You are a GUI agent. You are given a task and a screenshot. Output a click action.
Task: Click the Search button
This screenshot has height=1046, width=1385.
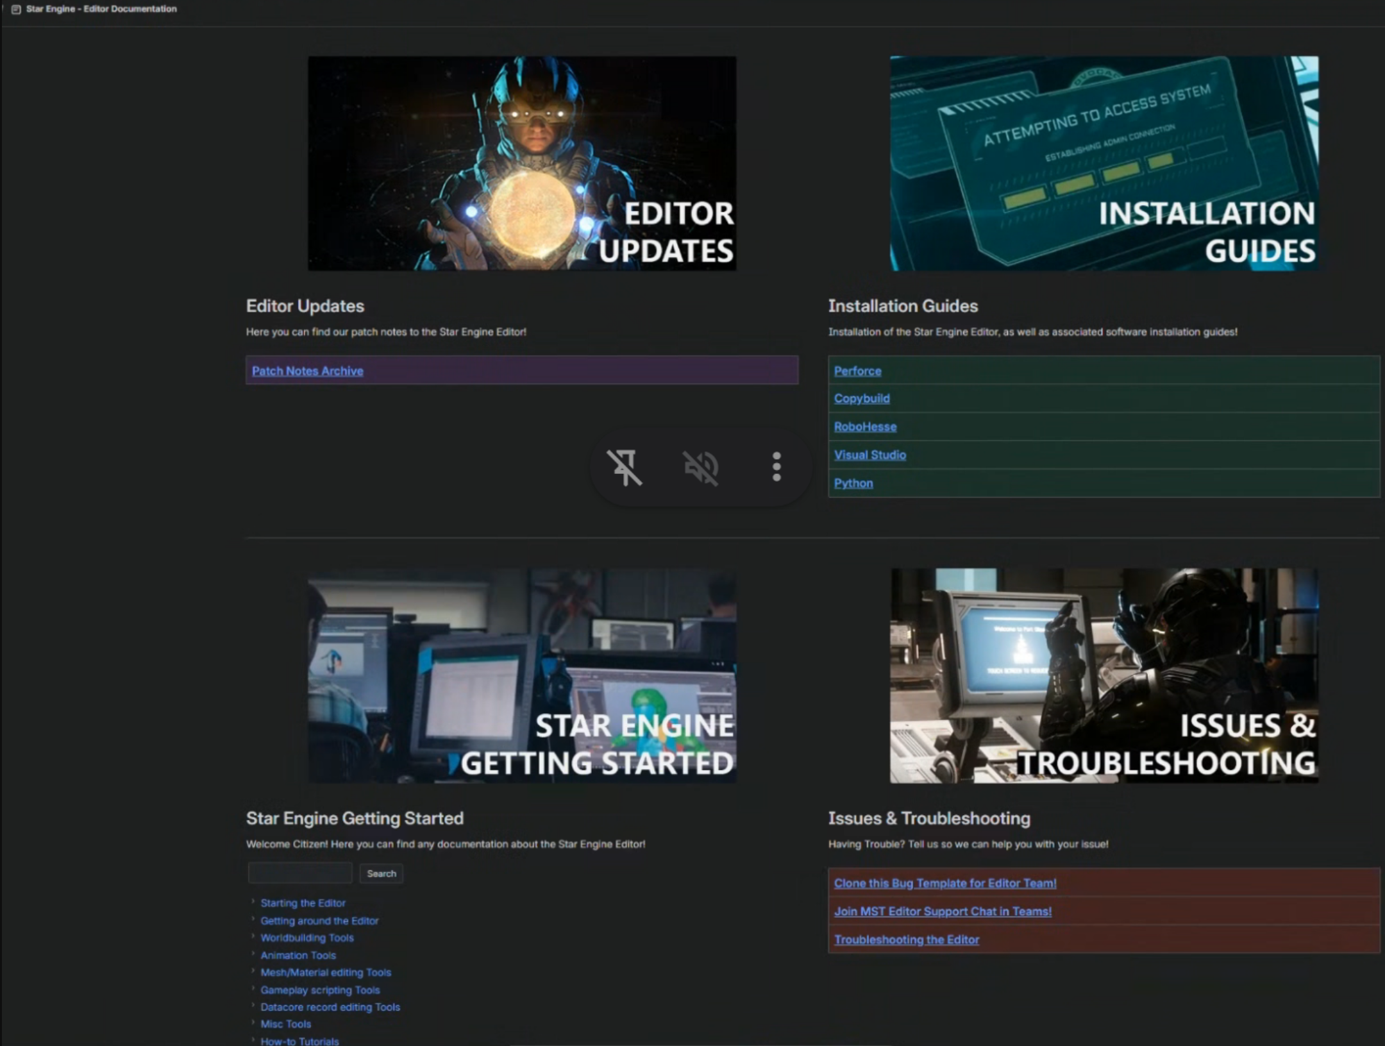(381, 873)
